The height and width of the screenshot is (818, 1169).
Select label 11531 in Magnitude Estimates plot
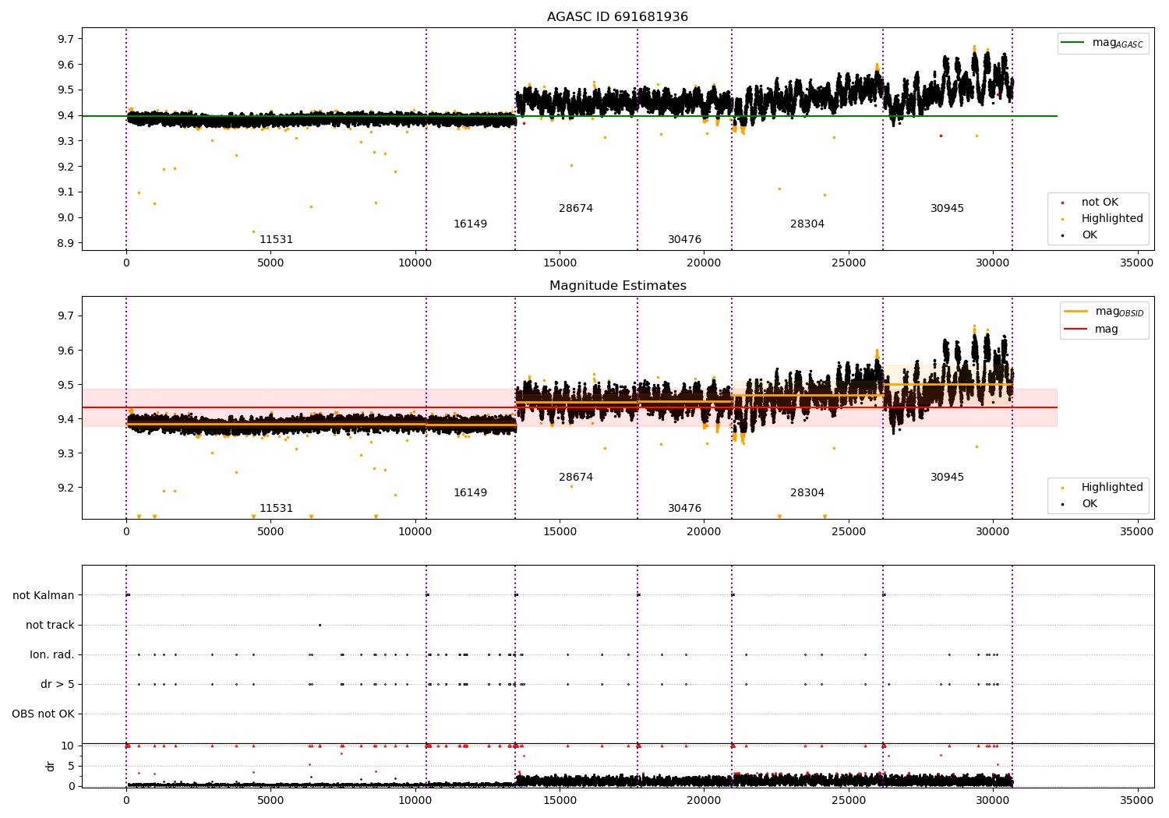(x=276, y=509)
